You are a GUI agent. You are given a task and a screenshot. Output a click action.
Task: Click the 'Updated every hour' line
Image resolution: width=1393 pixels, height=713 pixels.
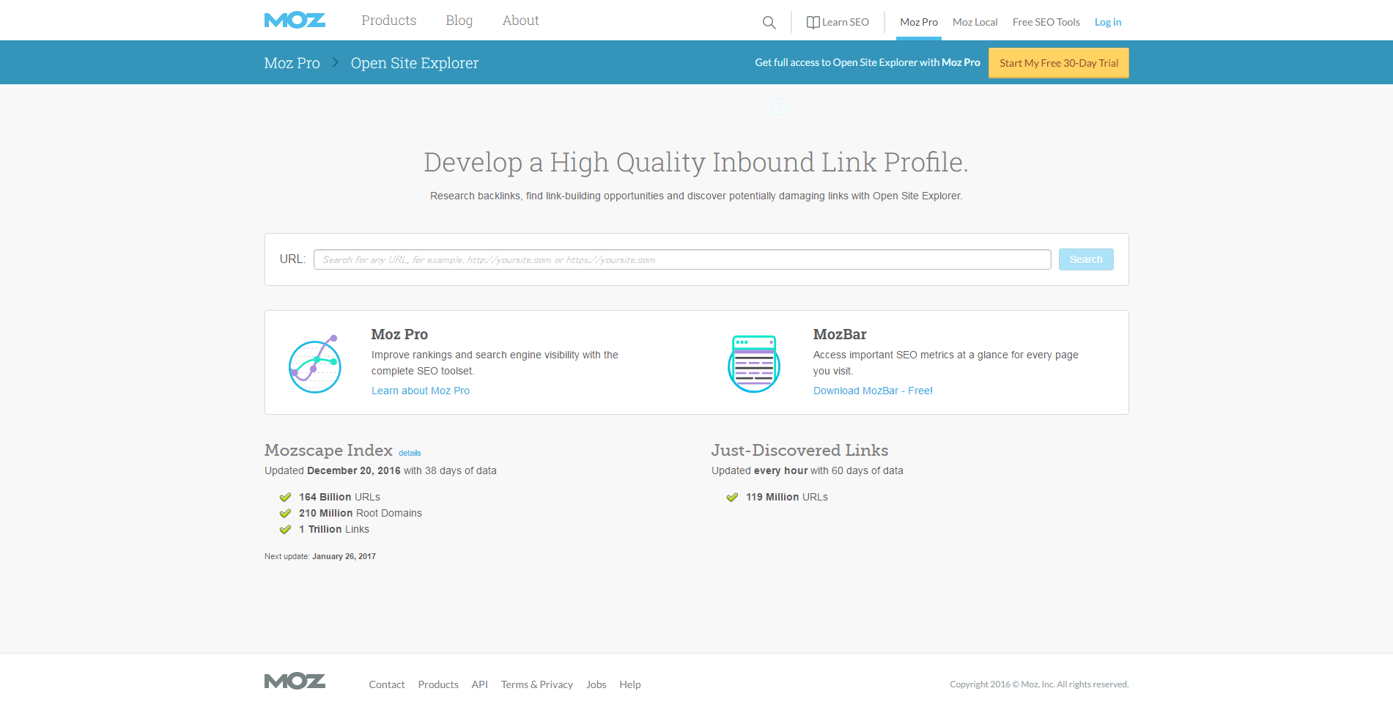(808, 470)
